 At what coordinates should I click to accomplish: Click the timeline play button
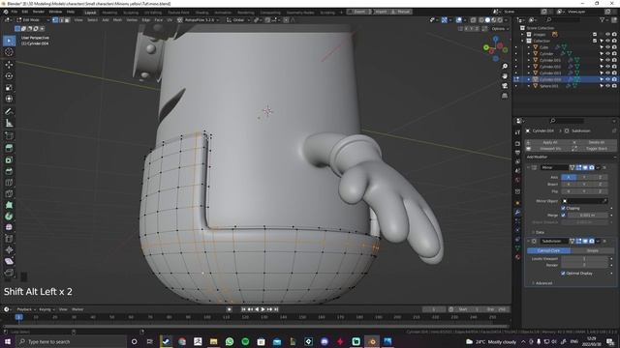tap(263, 309)
